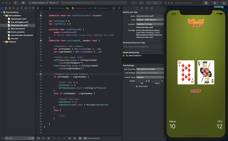
Task: Collapse the WarCardGame project root disclosure triangle
Action: pos(2,12)
